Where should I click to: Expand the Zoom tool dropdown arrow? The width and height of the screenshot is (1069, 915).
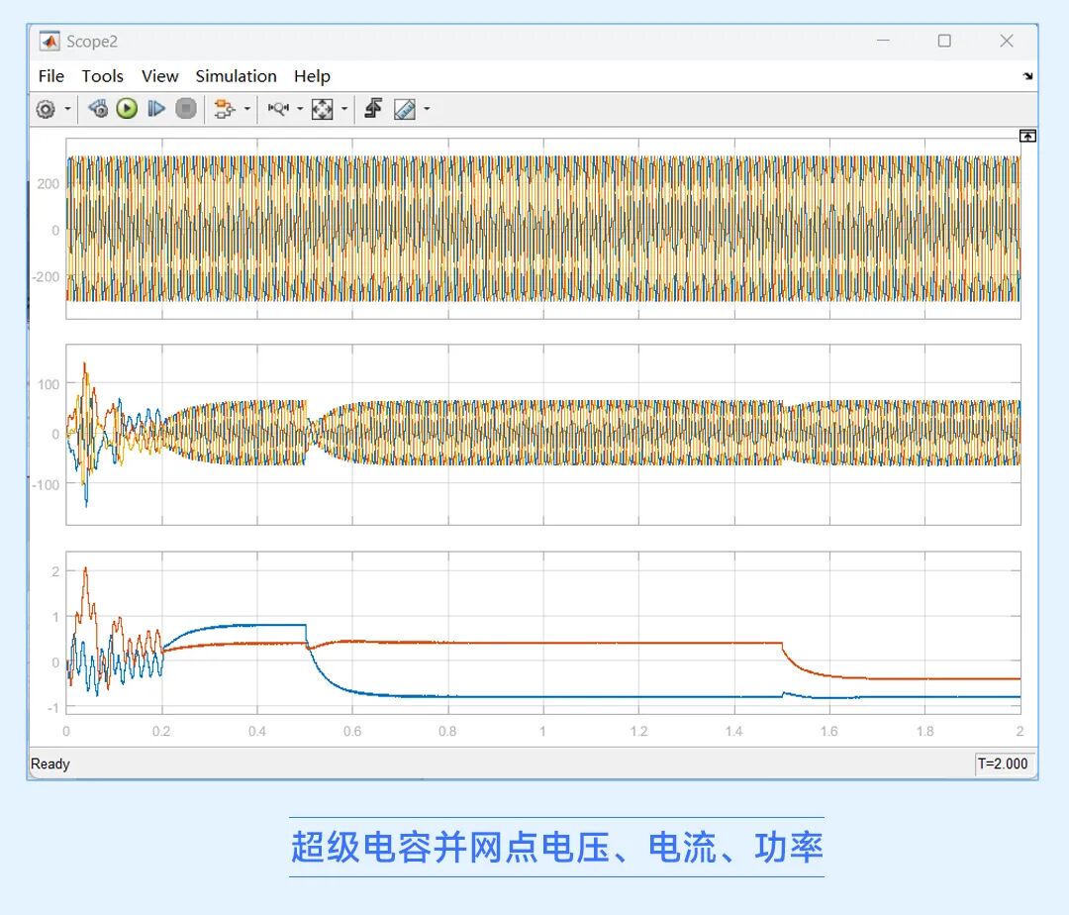point(299,109)
